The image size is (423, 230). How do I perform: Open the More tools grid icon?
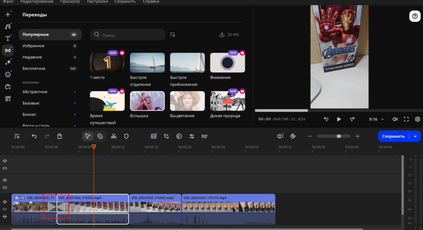[8, 99]
